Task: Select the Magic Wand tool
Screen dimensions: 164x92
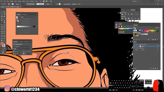Action: [2, 14]
